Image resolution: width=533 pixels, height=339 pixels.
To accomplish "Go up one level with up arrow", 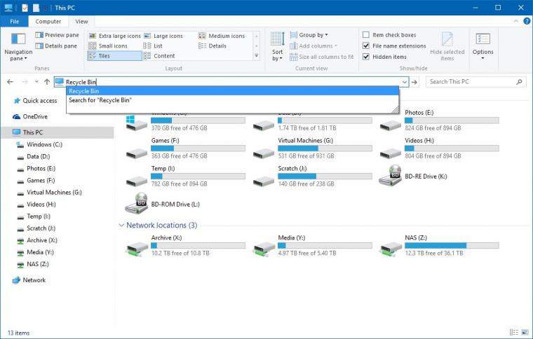I will (x=47, y=82).
